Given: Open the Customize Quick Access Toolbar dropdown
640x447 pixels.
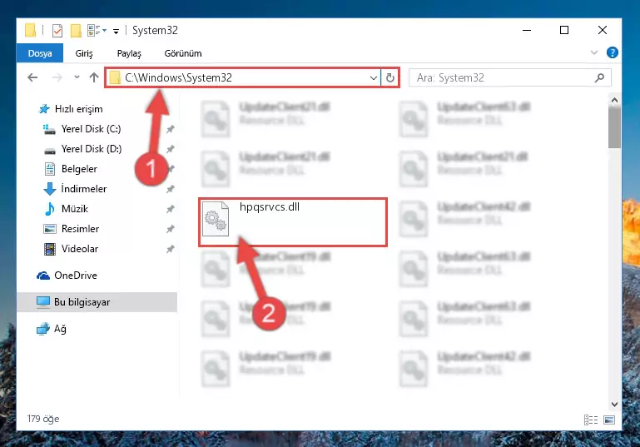Looking at the screenshot, I should click(117, 31).
